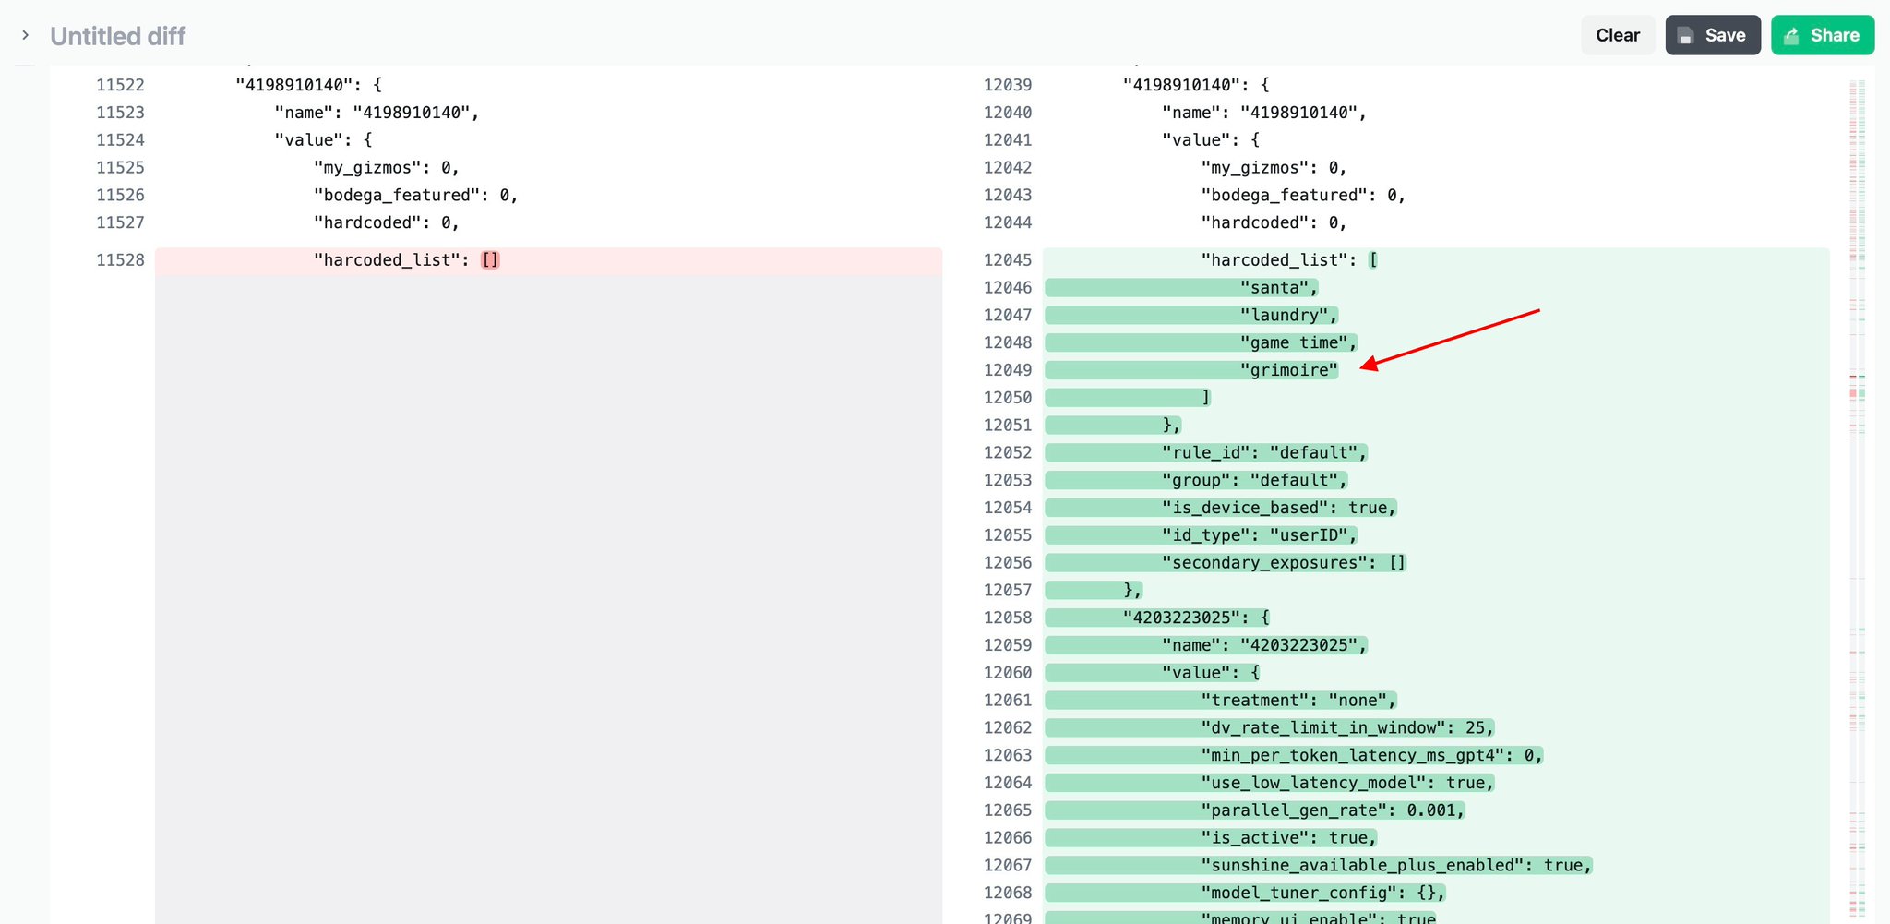Click the Clear button
Image resolution: width=1890 pixels, height=924 pixels.
click(1618, 35)
